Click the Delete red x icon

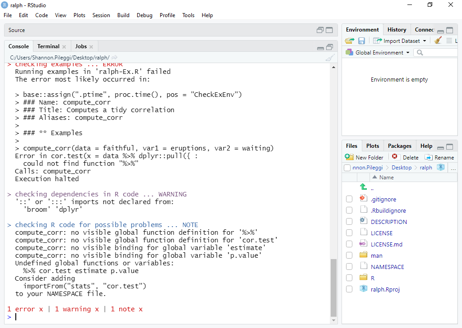(394, 156)
